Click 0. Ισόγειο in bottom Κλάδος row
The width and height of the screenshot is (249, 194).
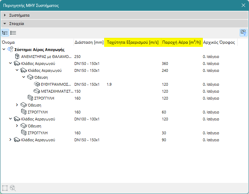pos(211,140)
